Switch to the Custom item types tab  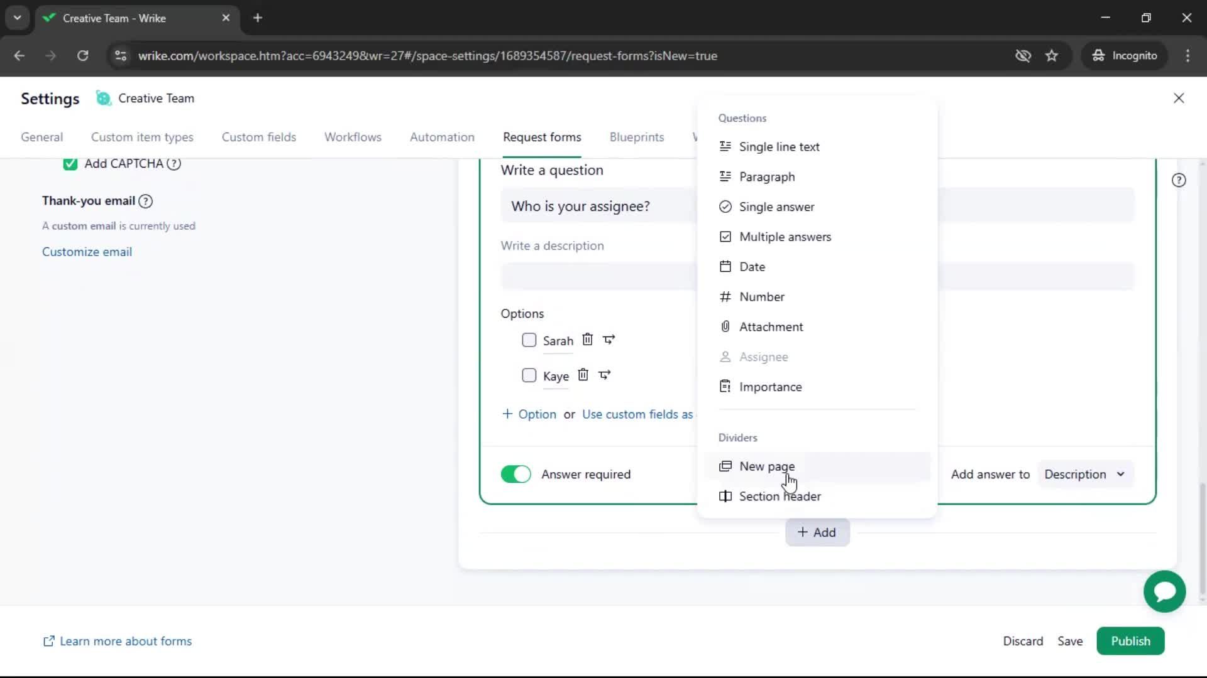click(x=142, y=137)
